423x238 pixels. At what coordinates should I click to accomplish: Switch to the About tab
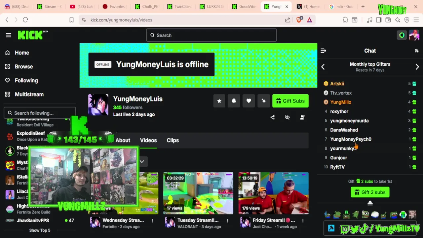click(x=123, y=140)
